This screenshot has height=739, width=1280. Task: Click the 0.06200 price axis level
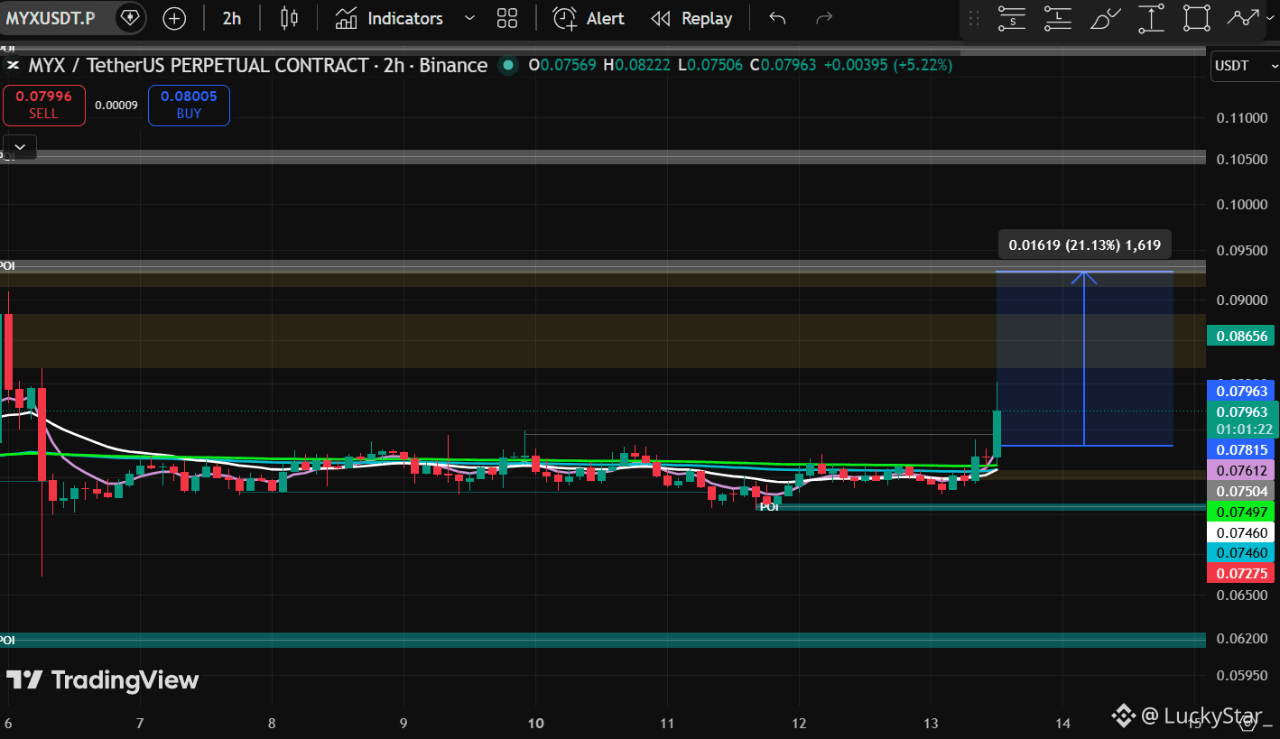point(1242,638)
